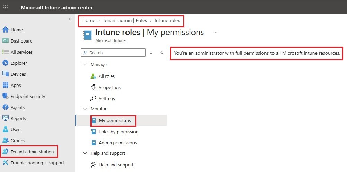Open Agents in the left navigation
The width and height of the screenshot is (347, 172).
tap(17, 108)
